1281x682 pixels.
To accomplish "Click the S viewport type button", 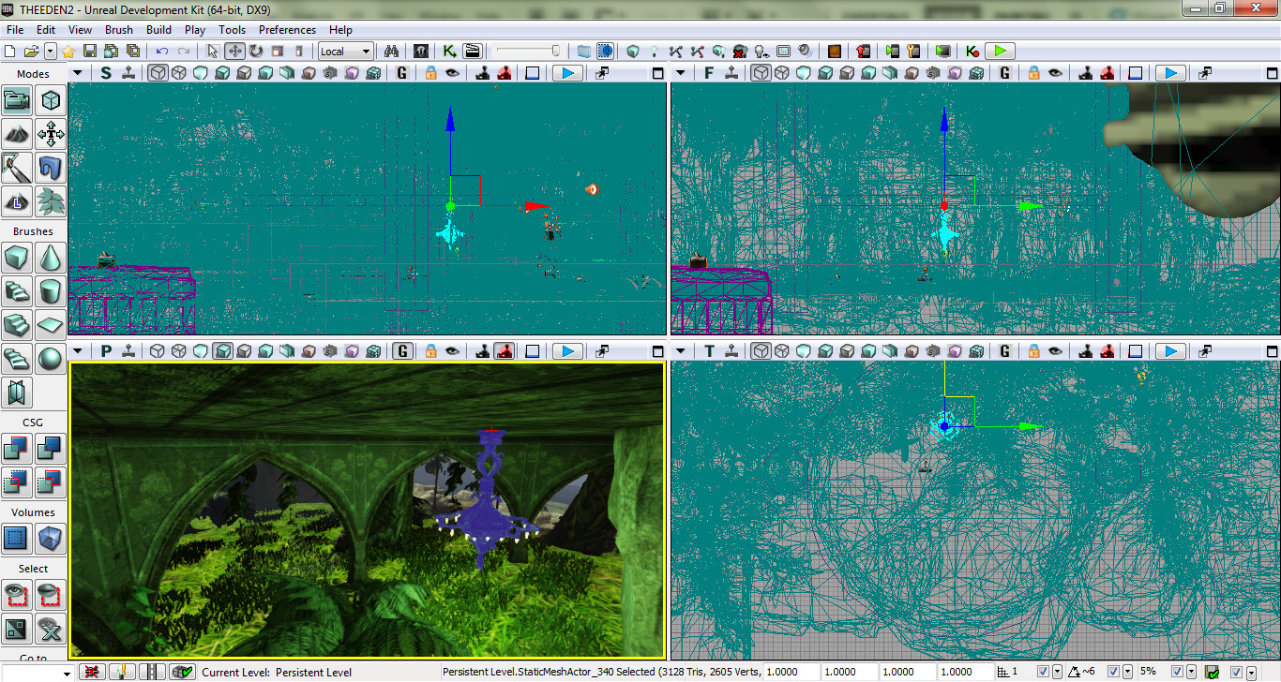I will coord(106,72).
